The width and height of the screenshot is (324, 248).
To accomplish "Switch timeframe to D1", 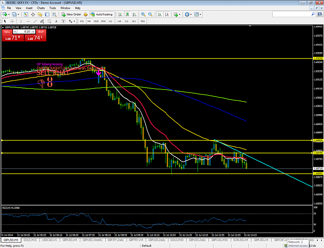I will 126,21.
